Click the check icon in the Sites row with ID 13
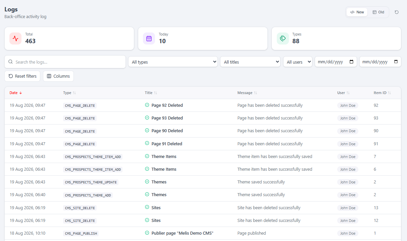 point(147,207)
